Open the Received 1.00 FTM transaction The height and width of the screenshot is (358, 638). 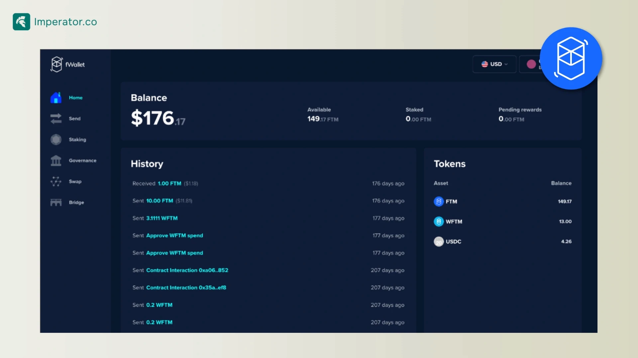pos(268,183)
